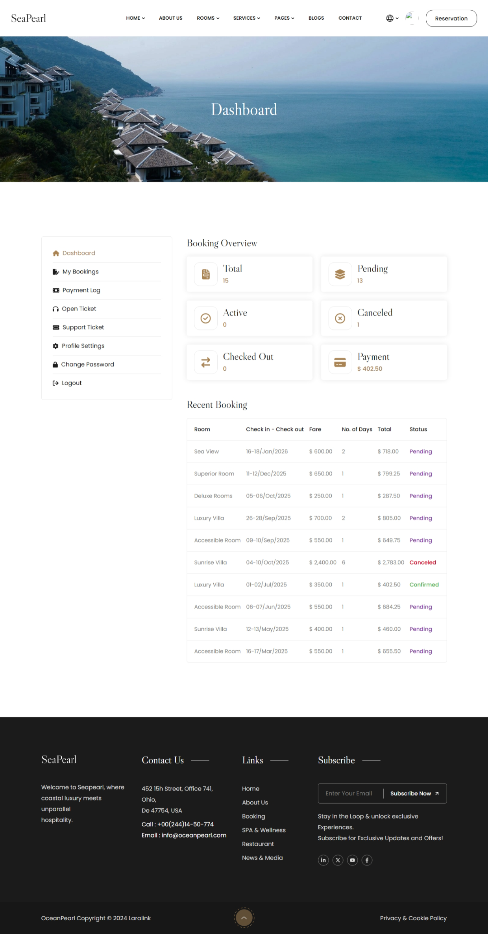Open the Facebook social icon
Viewport: 488px width, 934px height.
[x=367, y=860]
